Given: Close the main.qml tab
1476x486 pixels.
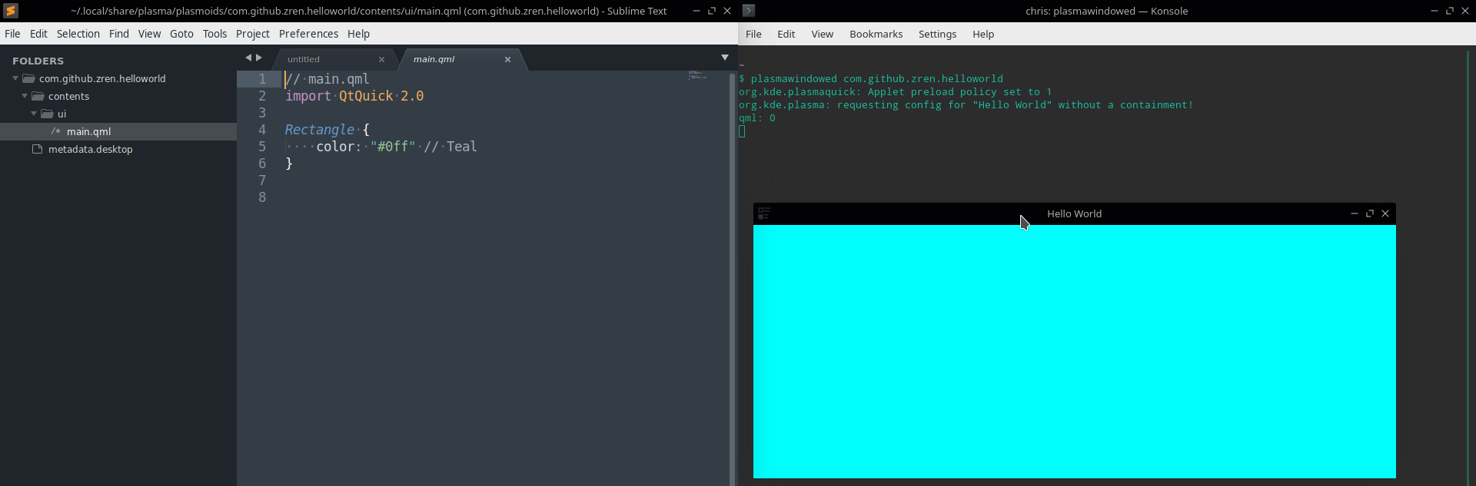Looking at the screenshot, I should (x=507, y=59).
